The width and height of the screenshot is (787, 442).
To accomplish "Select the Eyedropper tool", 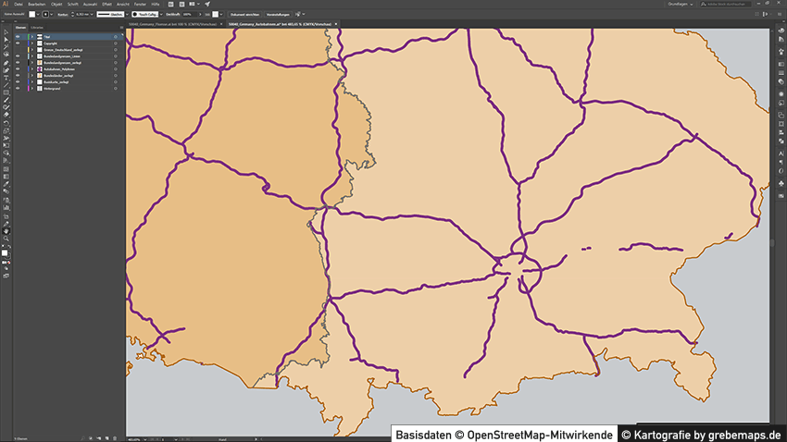I will [6, 186].
